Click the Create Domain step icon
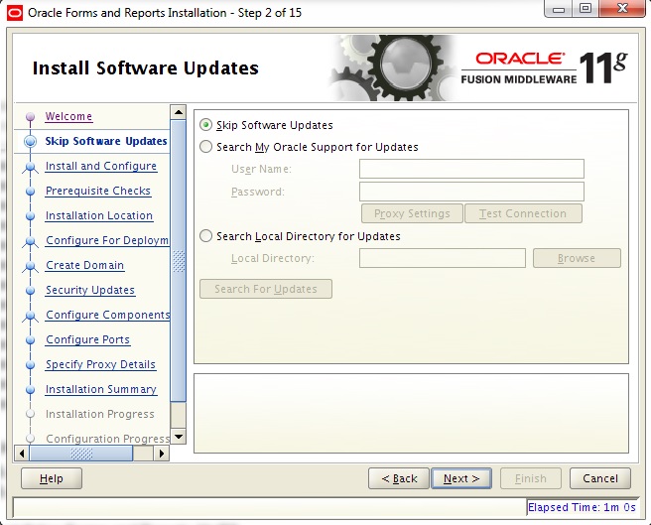 pos(30,266)
